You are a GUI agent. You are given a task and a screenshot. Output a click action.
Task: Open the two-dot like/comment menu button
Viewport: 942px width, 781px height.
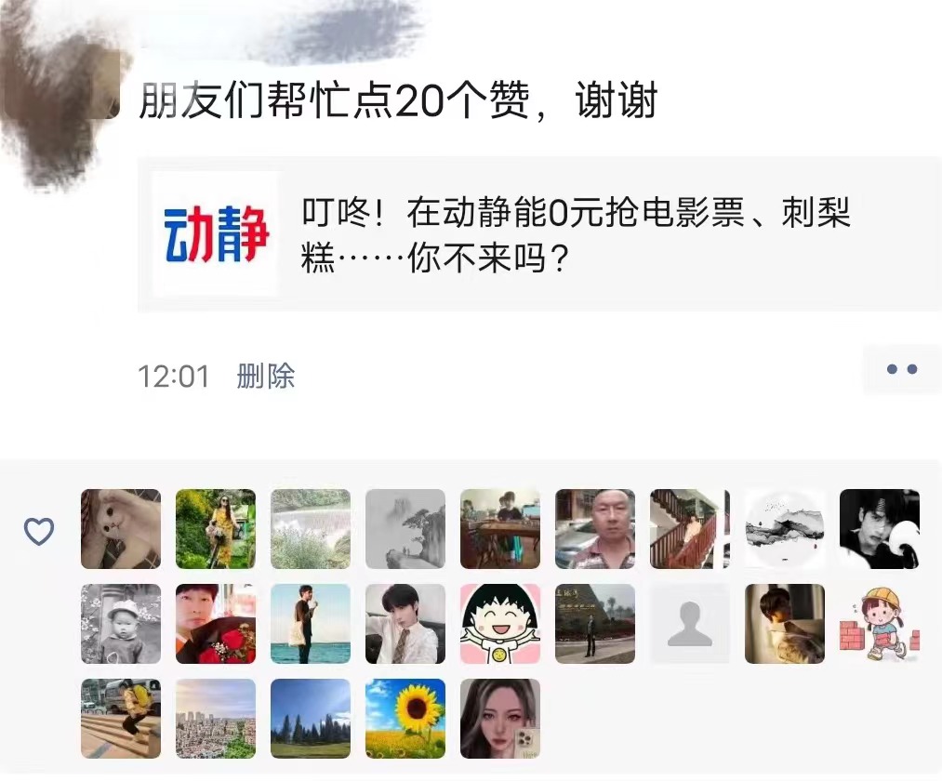(902, 369)
